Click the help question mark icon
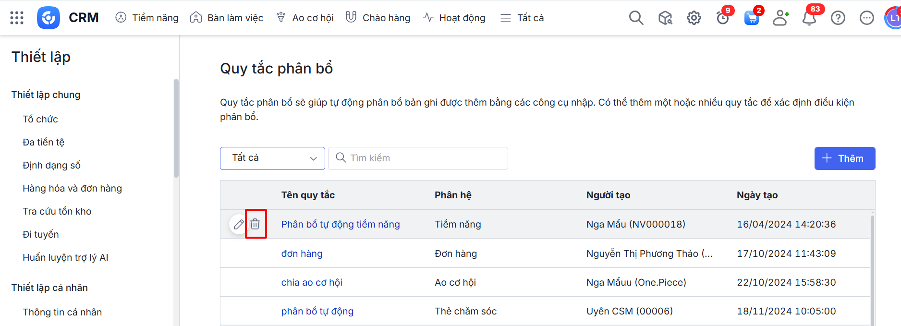This screenshot has width=901, height=326. (x=838, y=18)
